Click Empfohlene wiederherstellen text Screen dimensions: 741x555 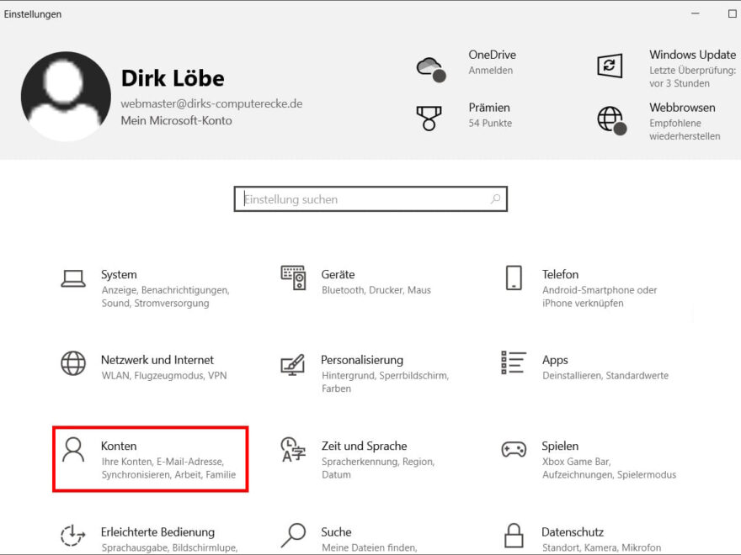pos(685,129)
